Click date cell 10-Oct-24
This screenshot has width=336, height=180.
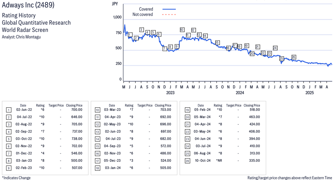pyautogui.click(x=203, y=161)
